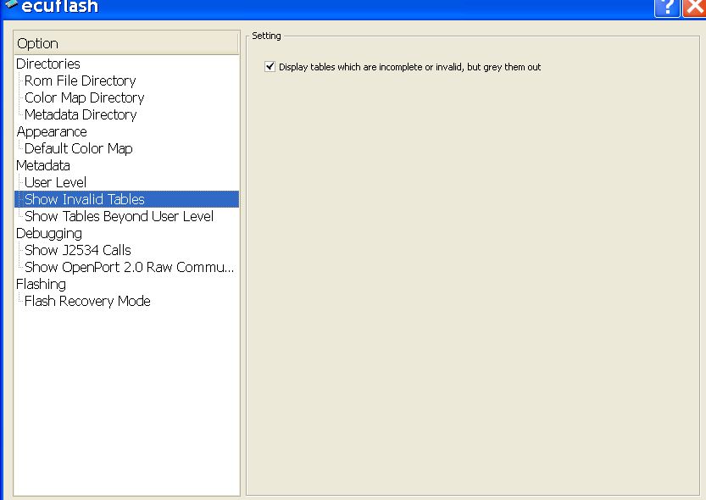Open Flash Recovery Mode option
The width and height of the screenshot is (706, 500).
point(87,301)
